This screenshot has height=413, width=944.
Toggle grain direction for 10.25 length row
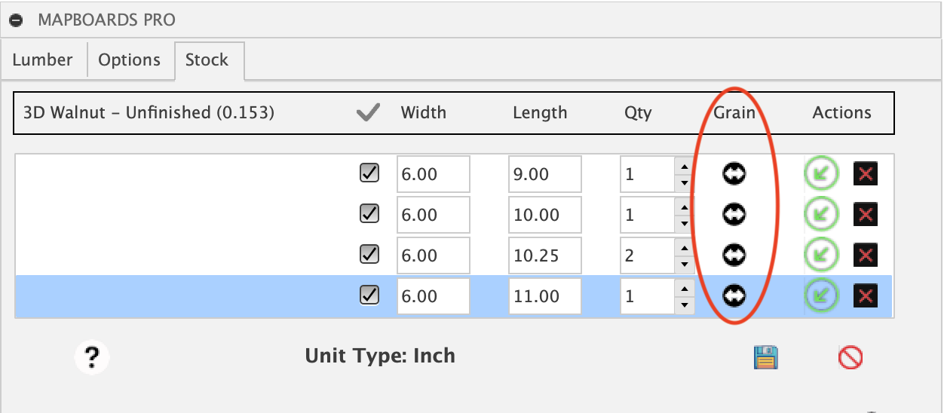(x=734, y=255)
